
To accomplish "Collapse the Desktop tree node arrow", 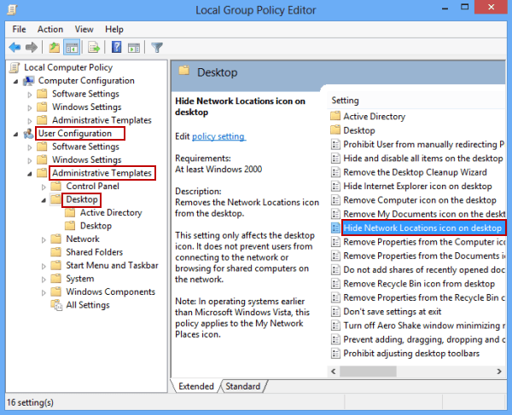I will pyautogui.click(x=44, y=200).
